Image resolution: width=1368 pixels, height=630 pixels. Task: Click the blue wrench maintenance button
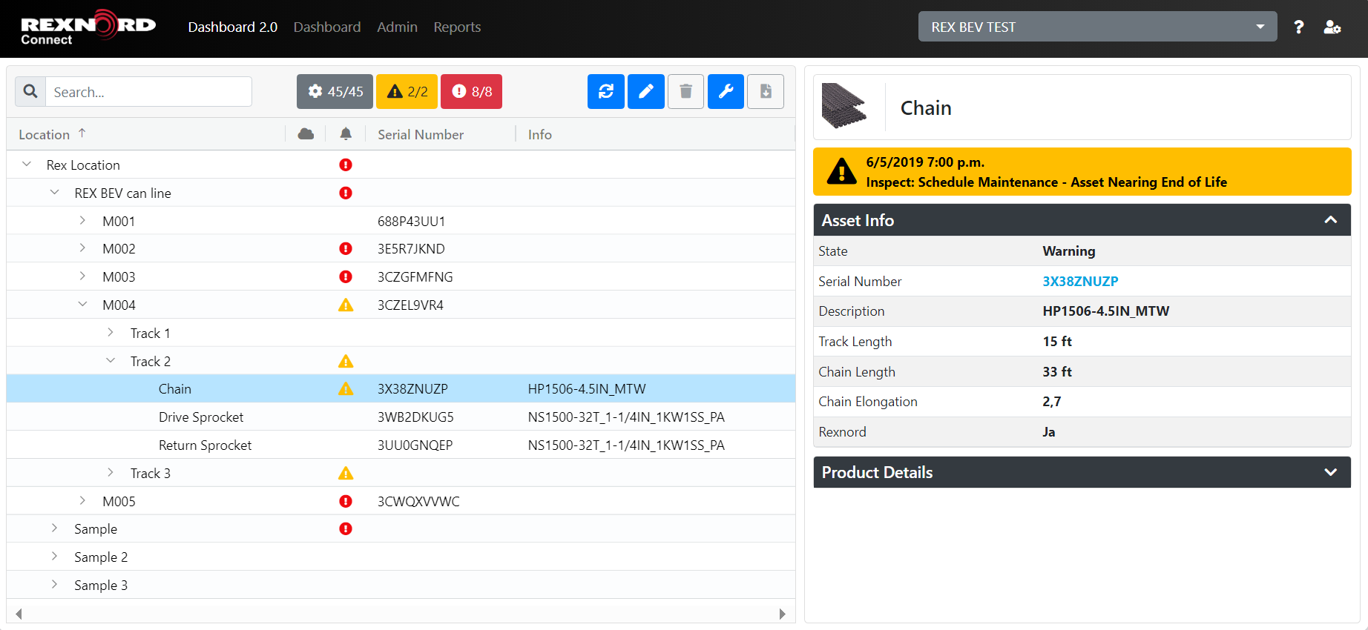click(x=726, y=91)
